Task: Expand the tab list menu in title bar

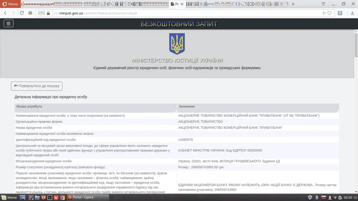Action: [323, 4]
